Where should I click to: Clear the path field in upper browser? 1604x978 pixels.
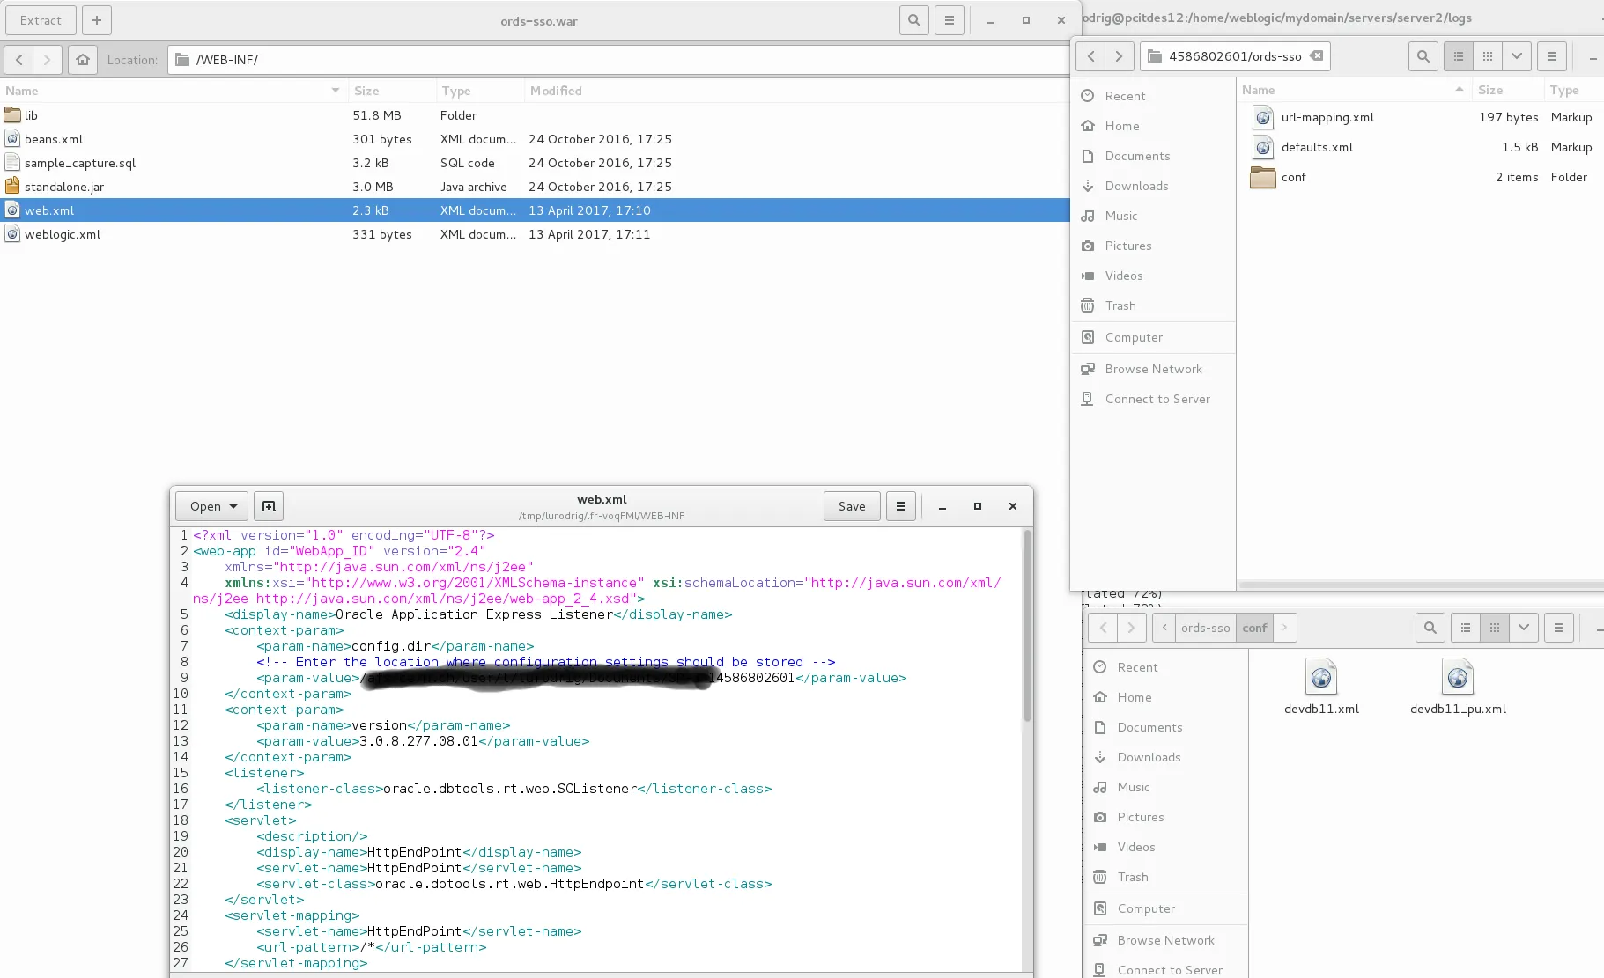[1316, 55]
